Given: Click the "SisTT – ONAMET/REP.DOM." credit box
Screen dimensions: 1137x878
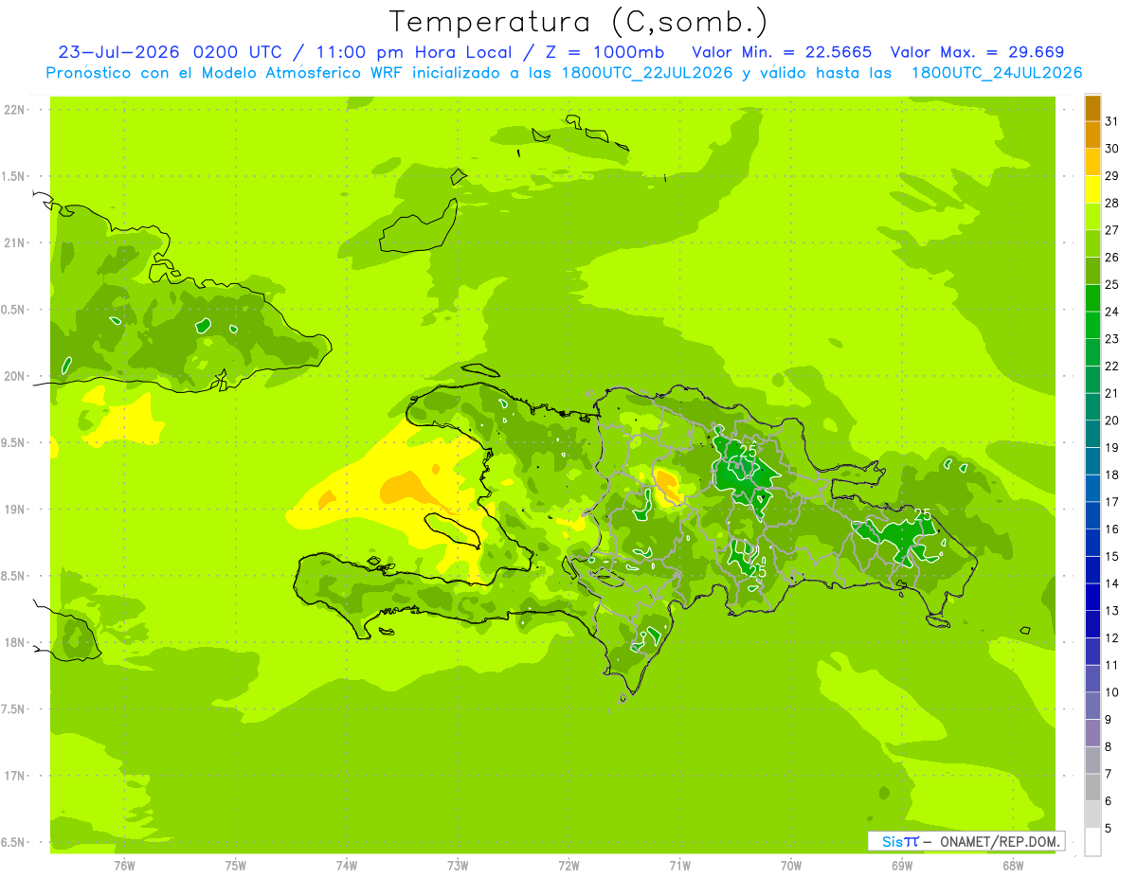Looking at the screenshot, I should (966, 841).
